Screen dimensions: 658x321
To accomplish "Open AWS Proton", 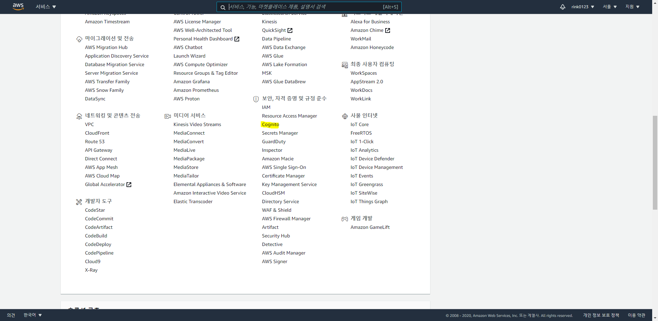I will click(186, 99).
